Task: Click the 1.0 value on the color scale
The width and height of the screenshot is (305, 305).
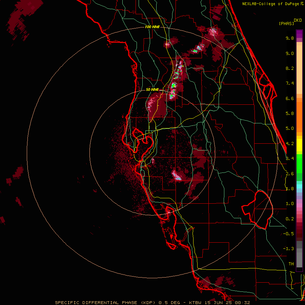Action: (290, 204)
